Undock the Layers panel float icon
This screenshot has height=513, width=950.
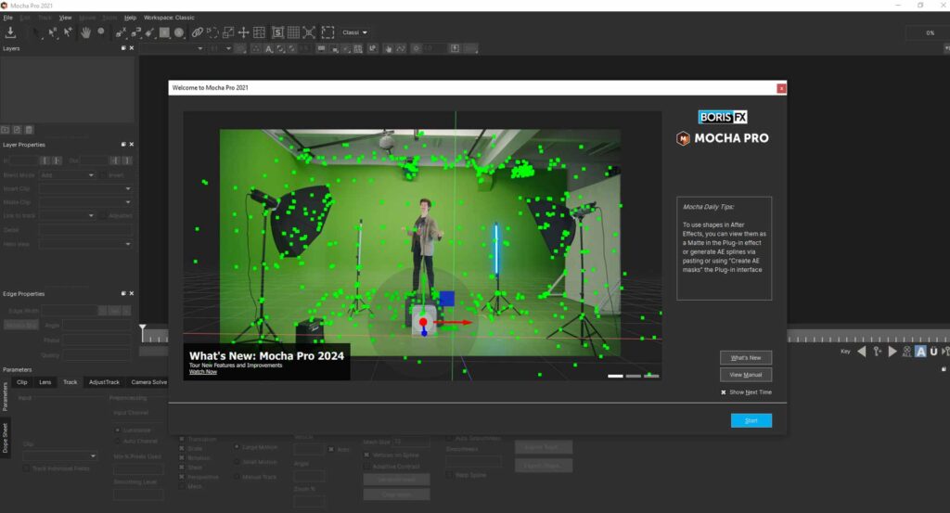(x=123, y=48)
